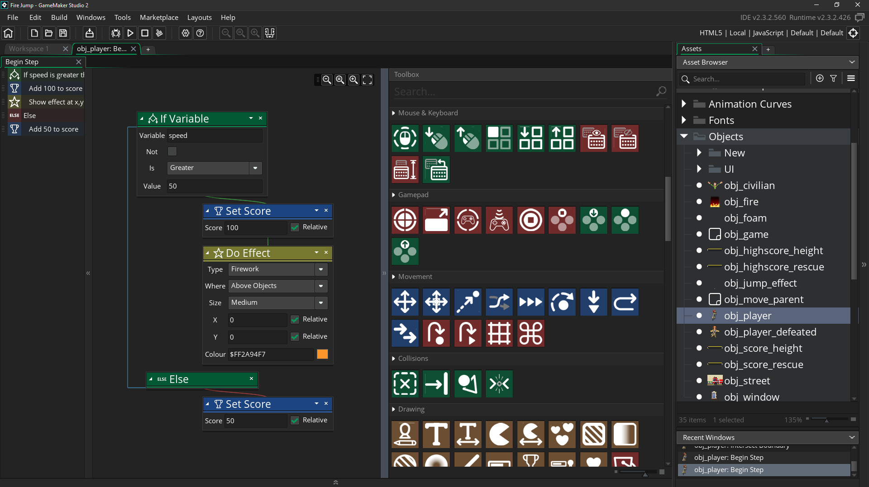869x487 pixels.
Task: Click the Stop game icon
Action: [x=145, y=33]
